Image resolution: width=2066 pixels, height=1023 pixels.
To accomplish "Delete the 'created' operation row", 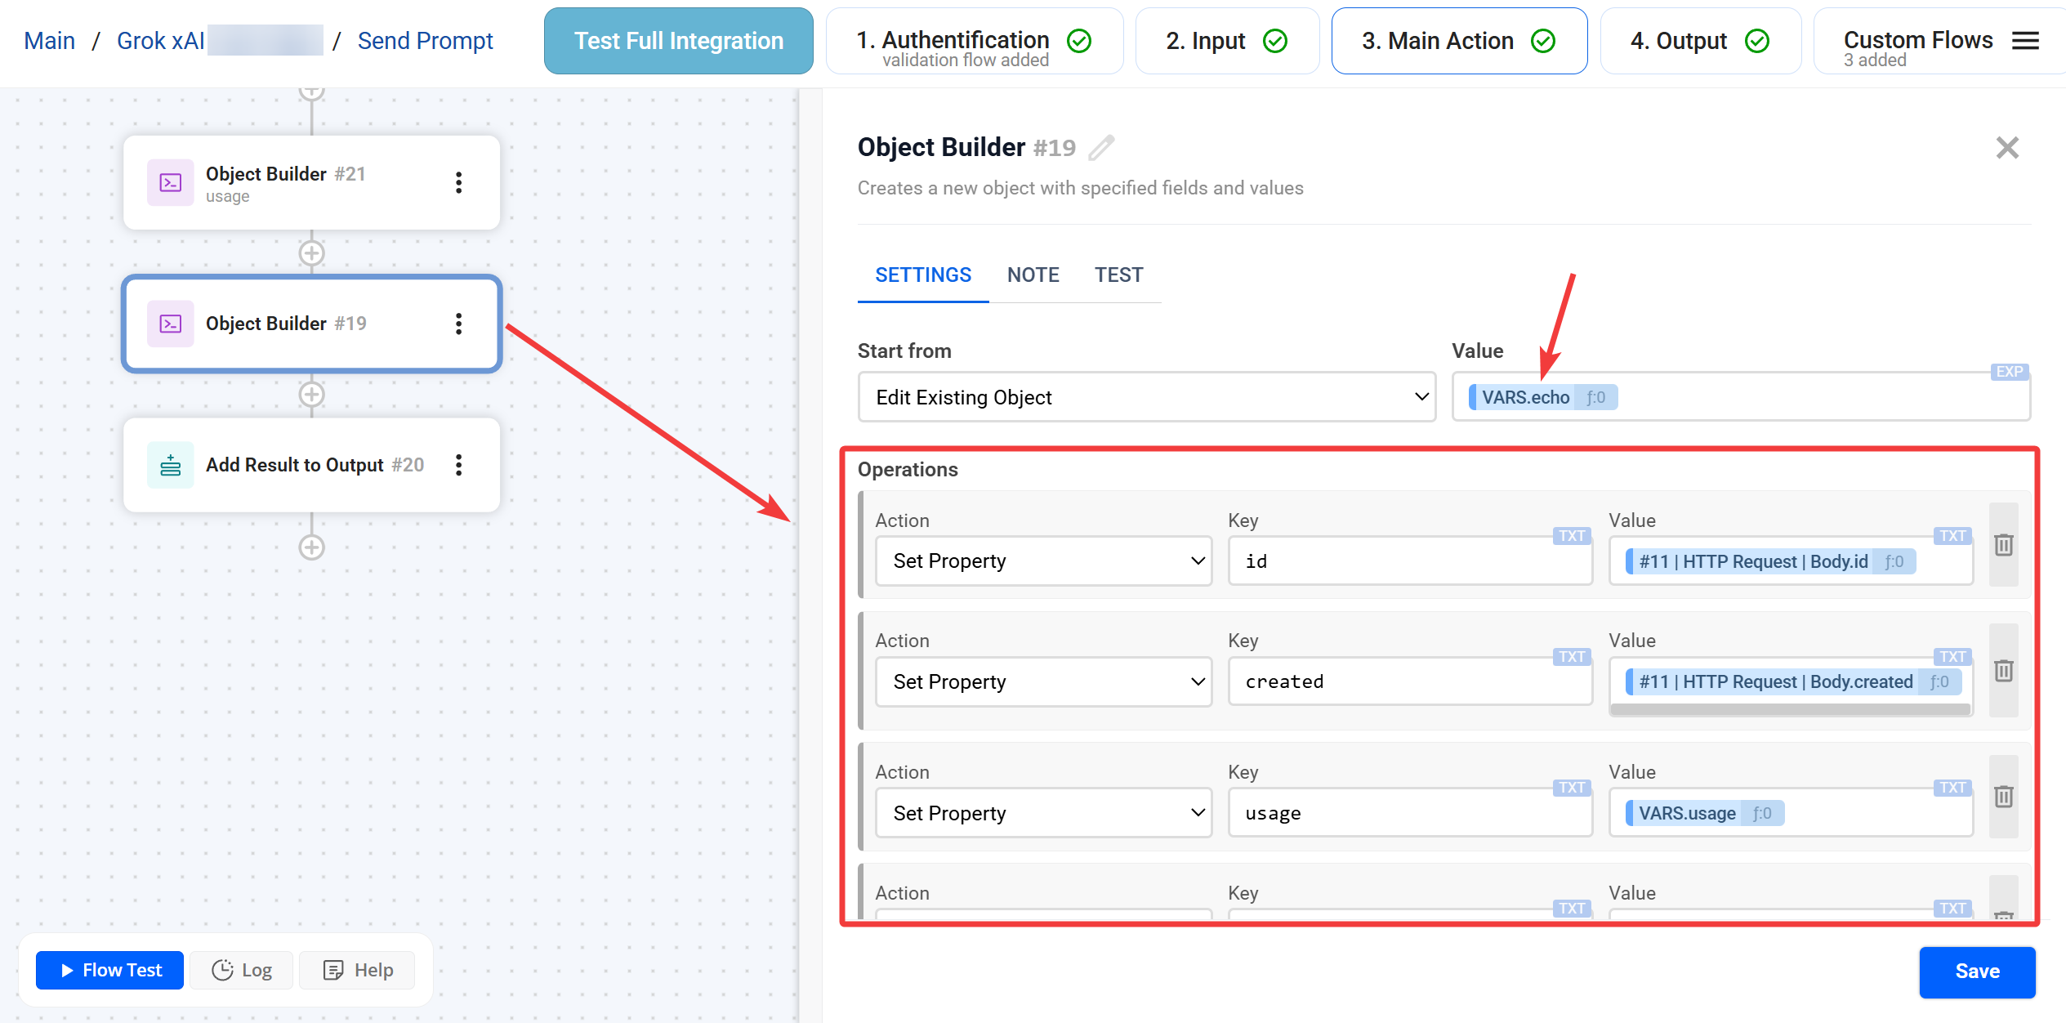I will [2003, 671].
